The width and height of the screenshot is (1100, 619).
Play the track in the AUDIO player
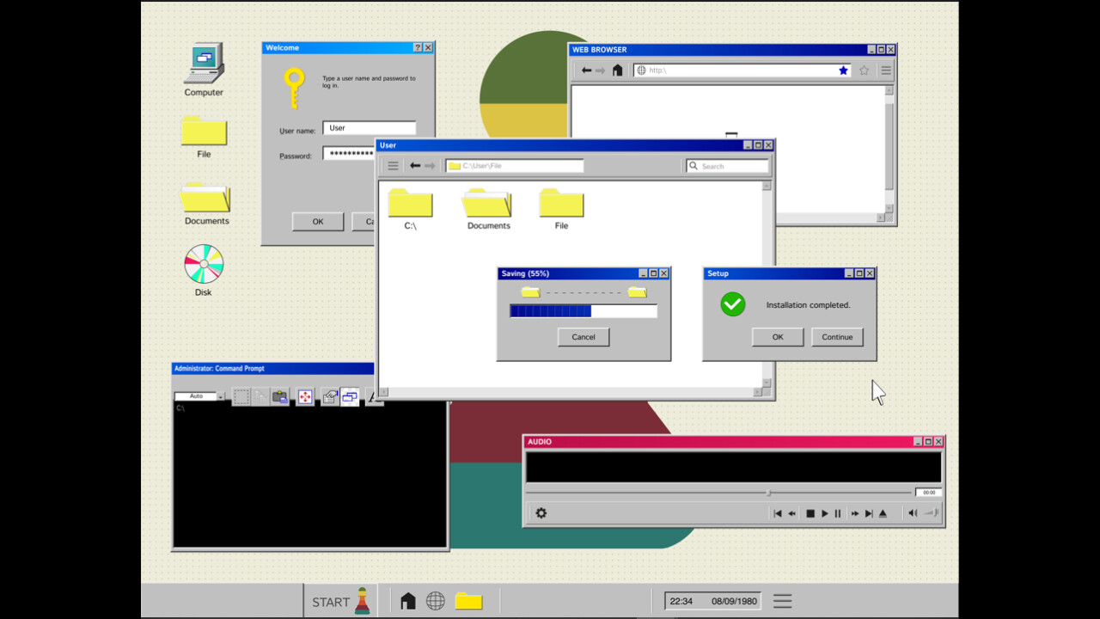coord(824,512)
